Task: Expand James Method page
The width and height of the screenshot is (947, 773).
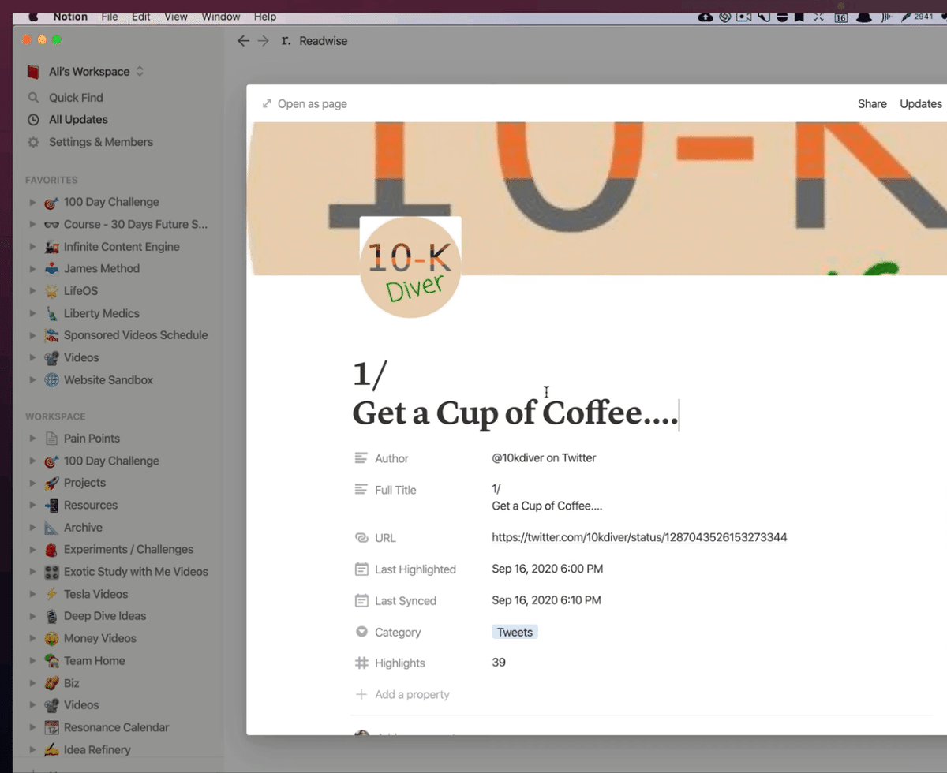Action: tap(32, 268)
